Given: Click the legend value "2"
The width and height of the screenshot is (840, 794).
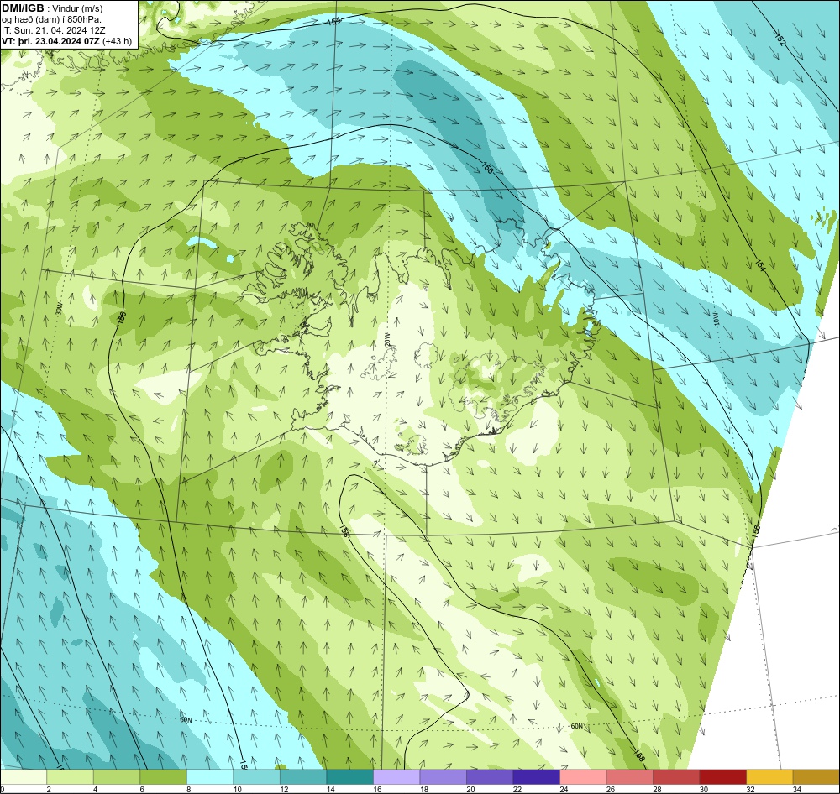Looking at the screenshot, I should pyautogui.click(x=48, y=789).
